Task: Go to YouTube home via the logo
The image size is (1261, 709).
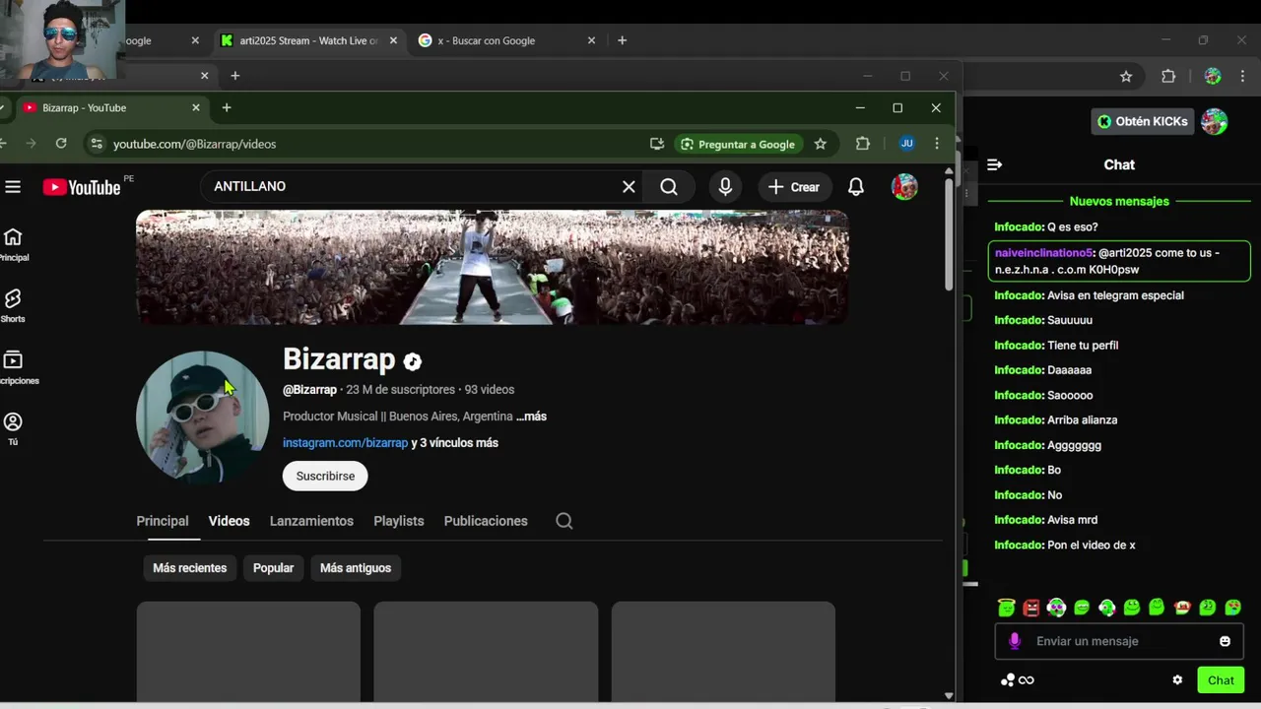Action: [82, 187]
